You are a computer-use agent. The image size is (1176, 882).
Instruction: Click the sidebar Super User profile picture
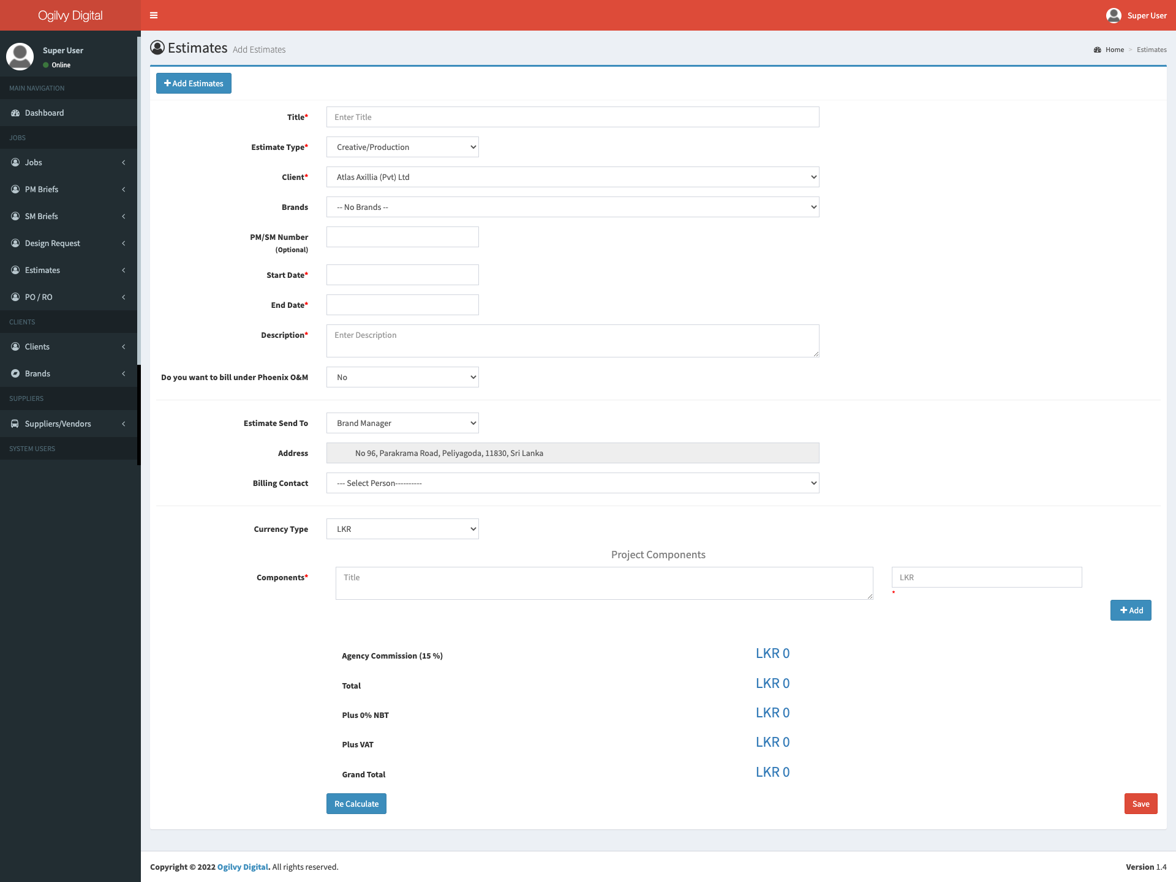pos(20,56)
